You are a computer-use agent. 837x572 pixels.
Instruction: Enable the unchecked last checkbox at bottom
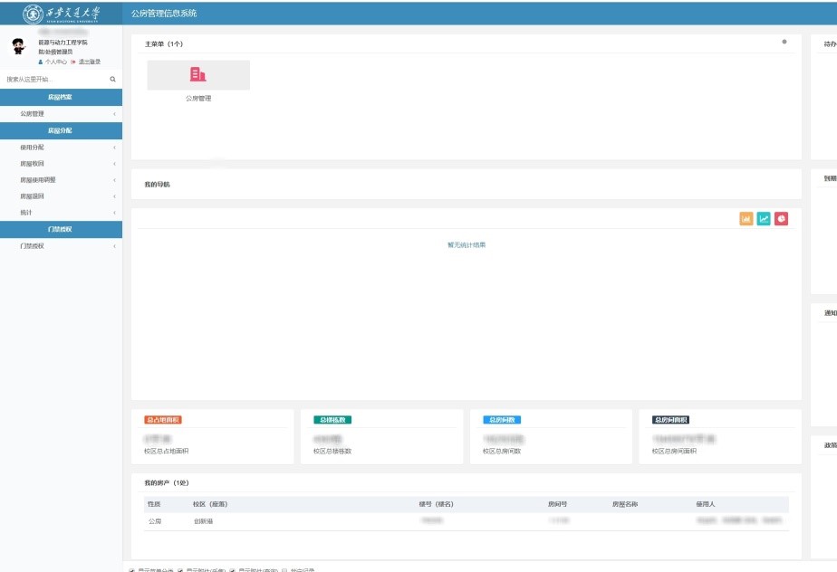tap(284, 570)
